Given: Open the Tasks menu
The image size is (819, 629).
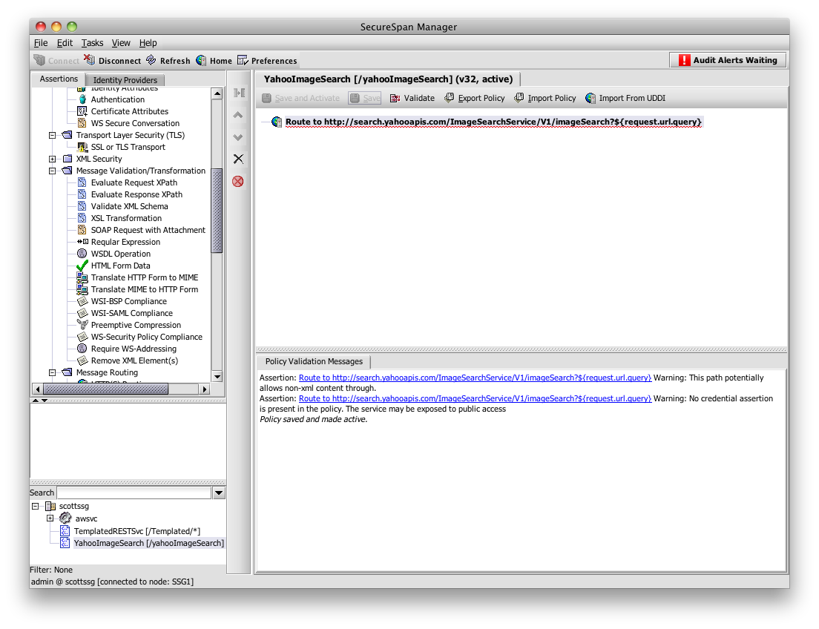Looking at the screenshot, I should click(93, 43).
